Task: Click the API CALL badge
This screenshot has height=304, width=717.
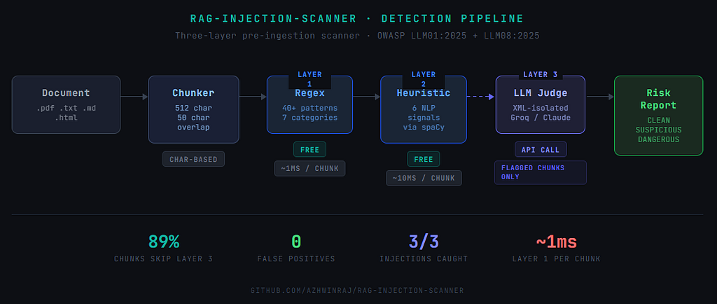Action: [x=541, y=149]
